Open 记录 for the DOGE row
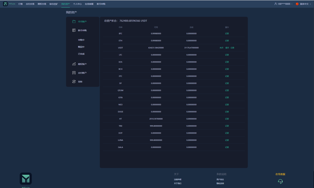 (227, 111)
